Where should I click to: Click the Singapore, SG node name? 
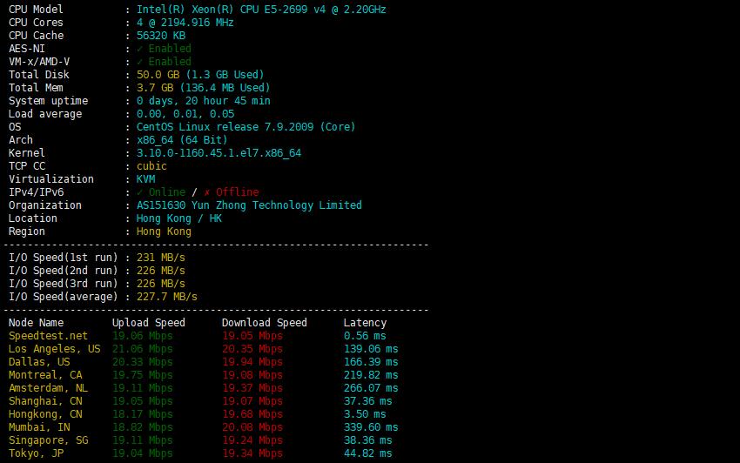click(48, 440)
